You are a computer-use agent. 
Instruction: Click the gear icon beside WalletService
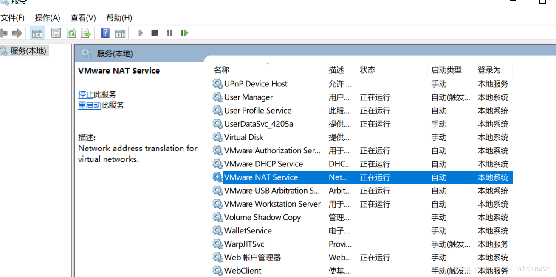pyautogui.click(x=217, y=231)
